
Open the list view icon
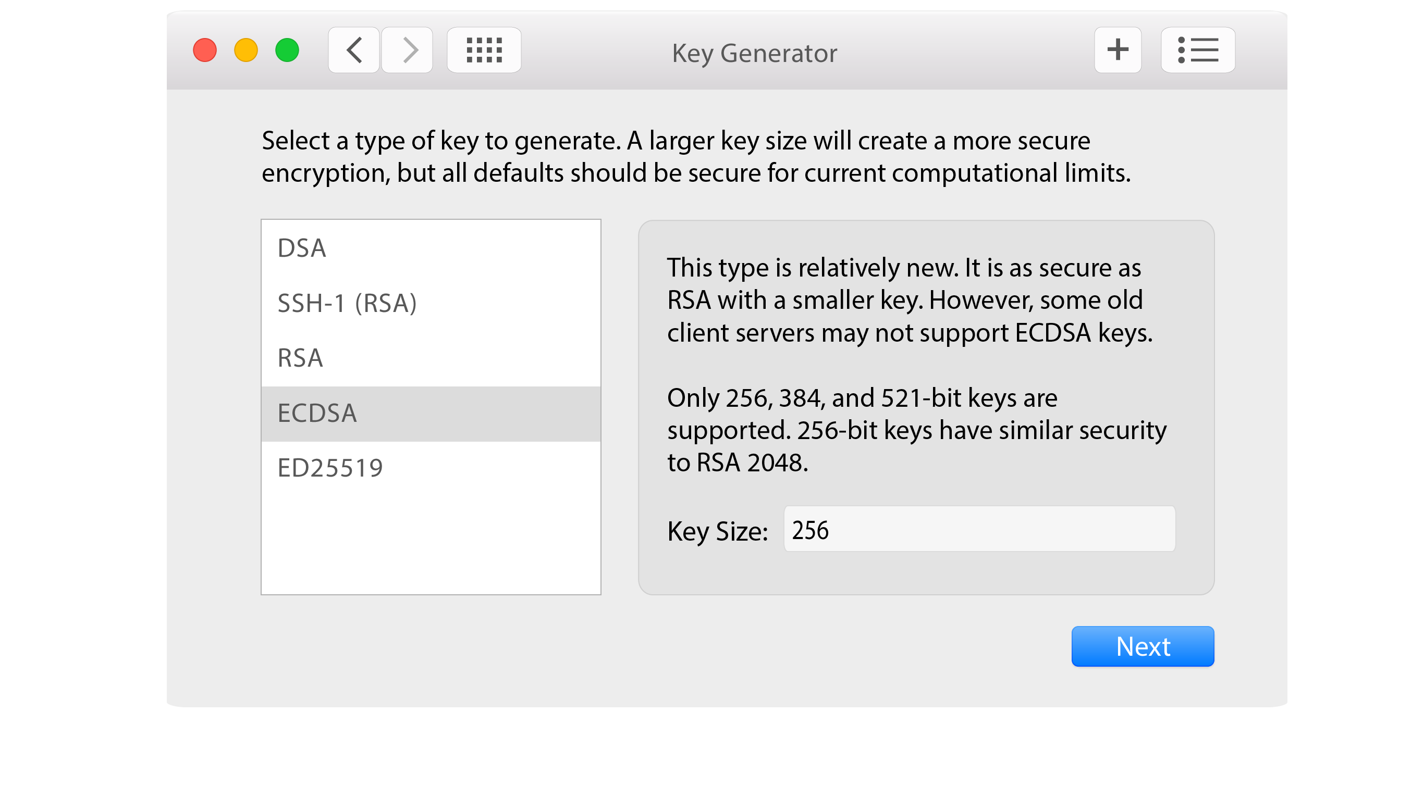click(1197, 51)
